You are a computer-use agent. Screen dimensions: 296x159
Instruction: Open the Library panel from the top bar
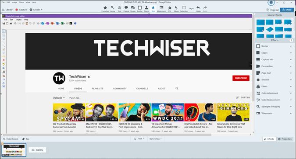click(x=7, y=10)
